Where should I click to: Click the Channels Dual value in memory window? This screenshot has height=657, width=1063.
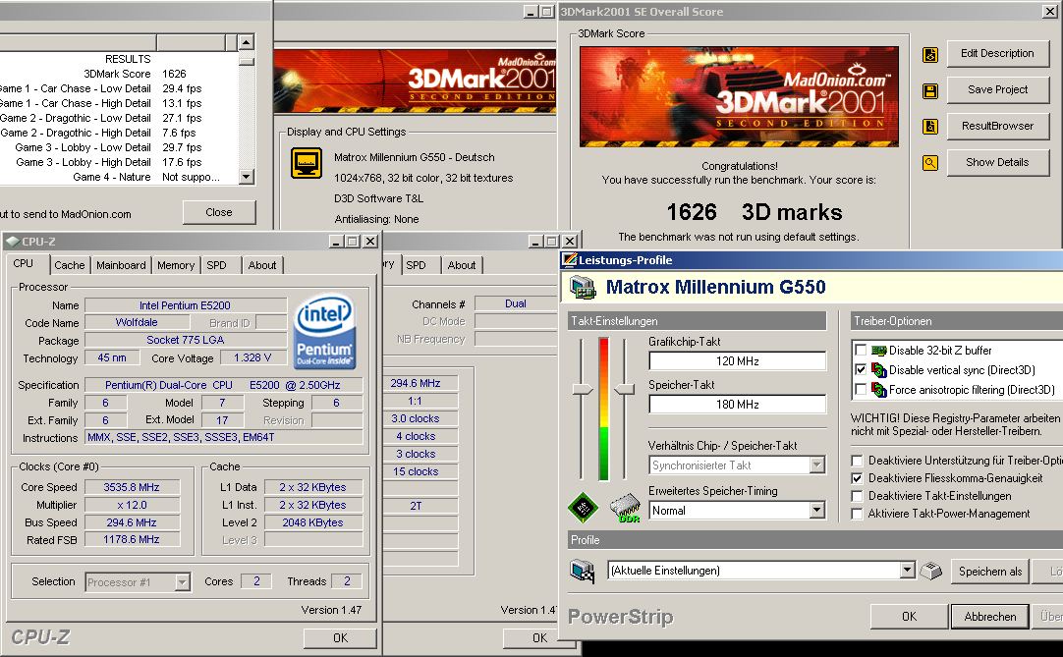(x=515, y=303)
